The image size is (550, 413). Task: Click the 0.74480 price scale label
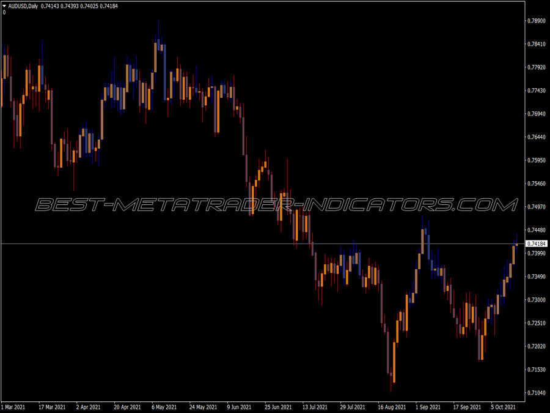(x=537, y=230)
